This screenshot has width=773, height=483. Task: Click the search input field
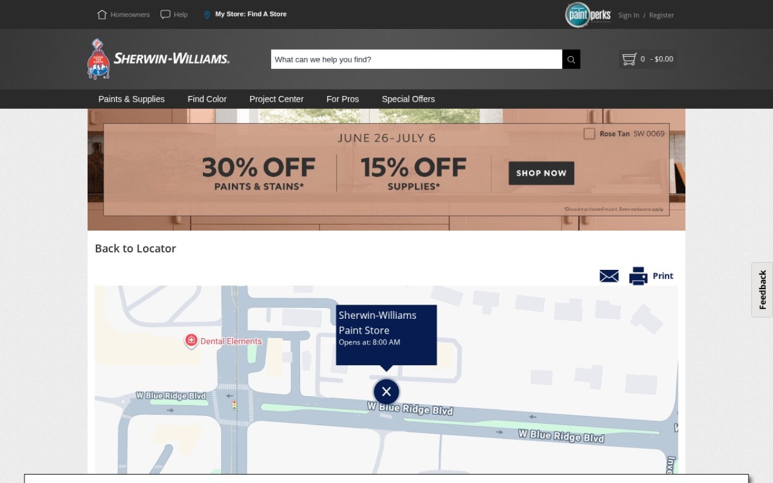pyautogui.click(x=416, y=59)
